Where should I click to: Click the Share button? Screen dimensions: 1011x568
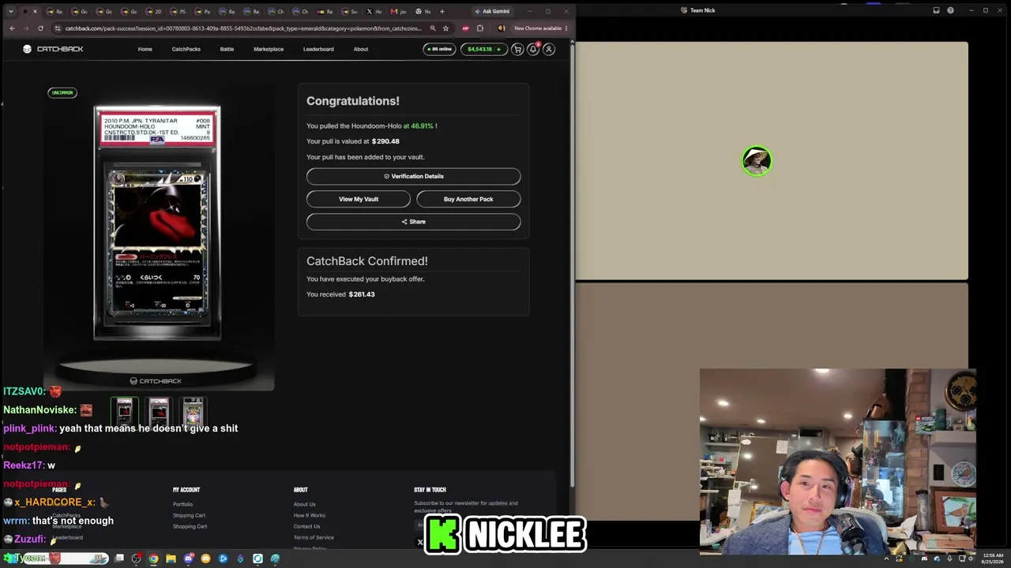click(x=414, y=222)
